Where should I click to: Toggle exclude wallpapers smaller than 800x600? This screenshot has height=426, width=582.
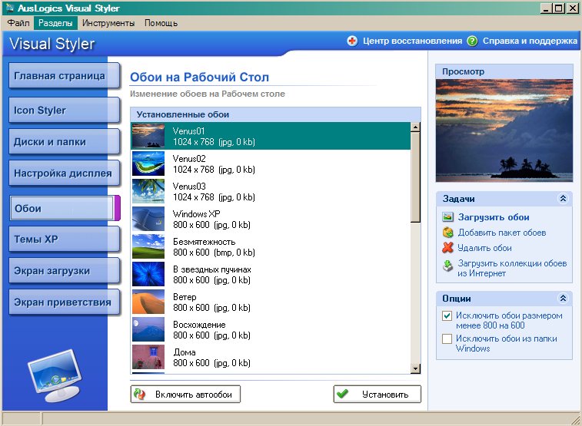coord(447,316)
